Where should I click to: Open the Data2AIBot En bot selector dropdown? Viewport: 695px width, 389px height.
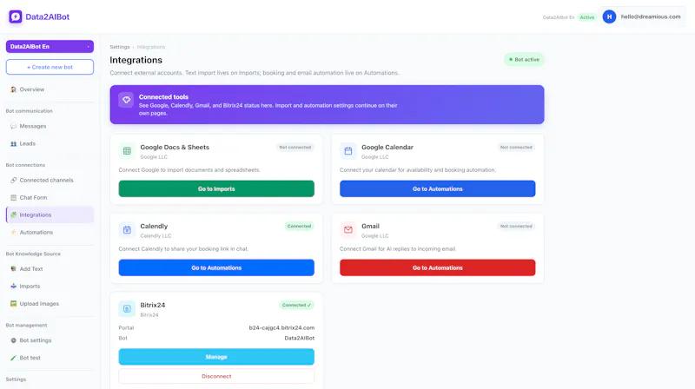click(50, 47)
